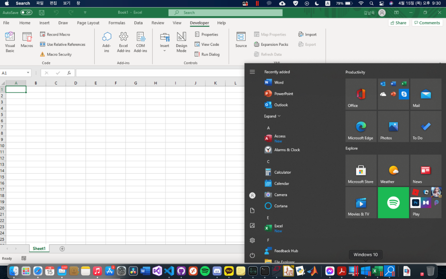
Task: Click the Office tile
Action: click(x=361, y=94)
